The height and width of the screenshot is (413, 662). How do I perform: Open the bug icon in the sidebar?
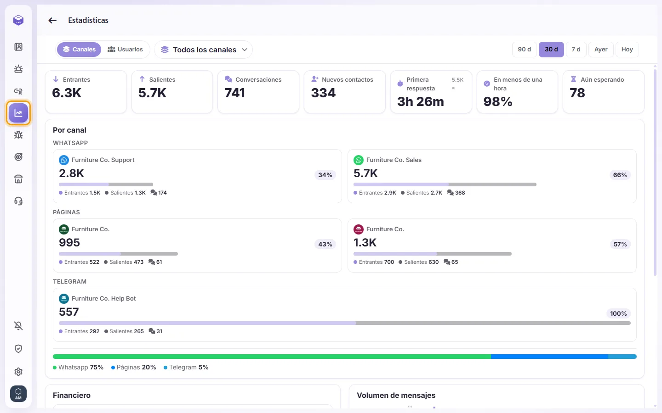tap(18, 135)
